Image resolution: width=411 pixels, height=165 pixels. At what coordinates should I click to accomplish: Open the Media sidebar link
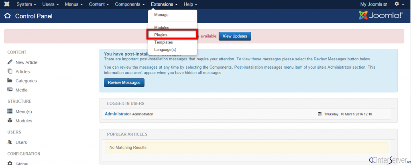coord(22,90)
